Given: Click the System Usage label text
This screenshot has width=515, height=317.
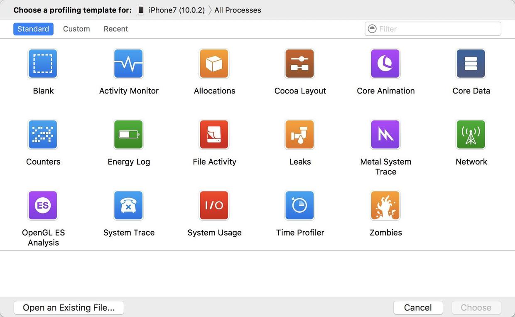Looking at the screenshot, I should point(214,233).
